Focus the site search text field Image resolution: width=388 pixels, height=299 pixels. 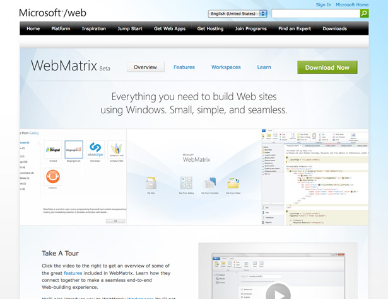point(315,13)
